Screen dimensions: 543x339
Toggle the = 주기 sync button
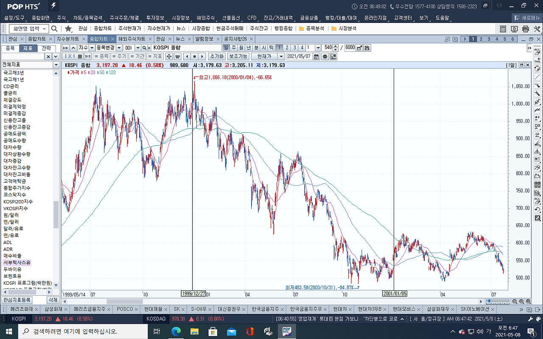pyautogui.click(x=119, y=56)
